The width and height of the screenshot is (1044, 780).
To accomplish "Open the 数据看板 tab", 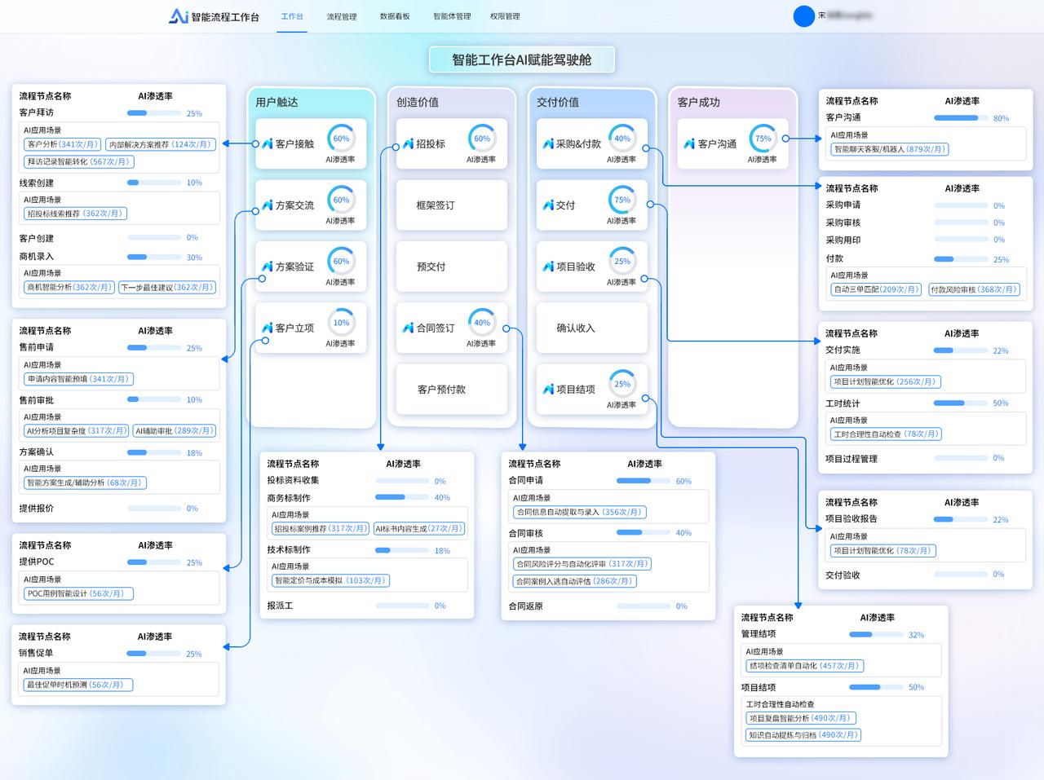I will point(395,16).
